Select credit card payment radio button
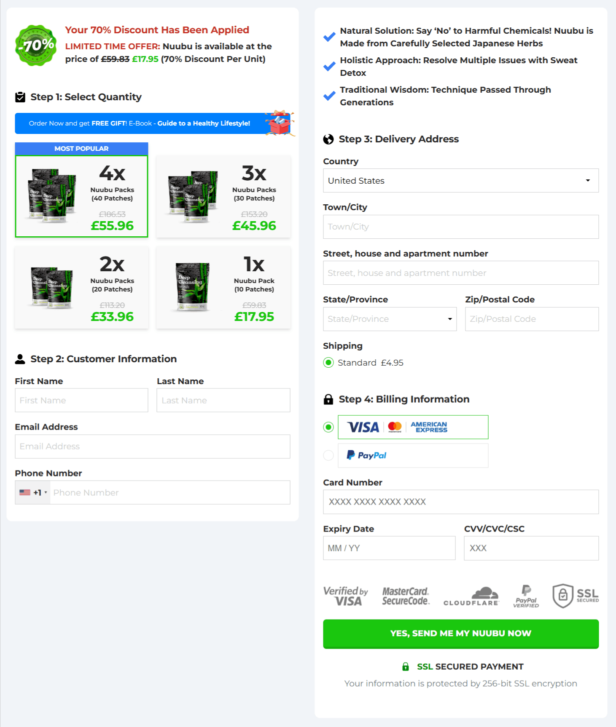This screenshot has width=616, height=727. tap(328, 427)
